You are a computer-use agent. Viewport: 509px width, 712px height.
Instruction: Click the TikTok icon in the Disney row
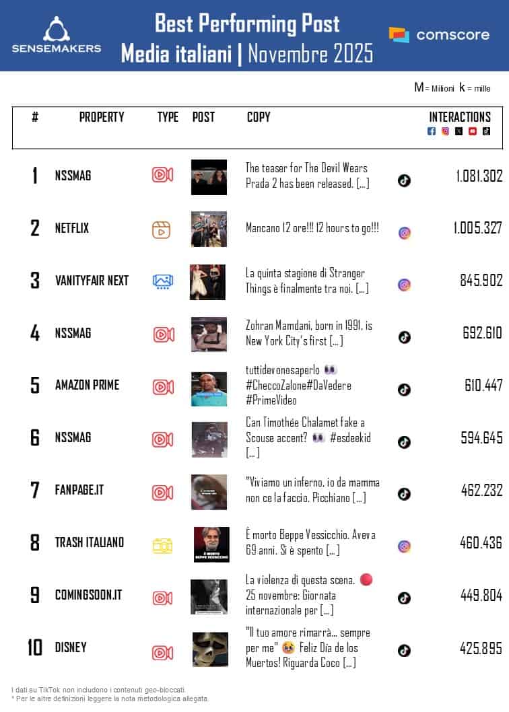[404, 650]
